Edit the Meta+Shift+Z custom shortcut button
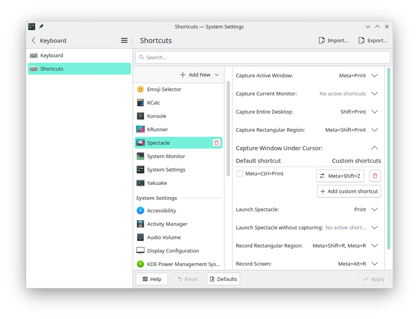419x319 pixels. [340, 176]
